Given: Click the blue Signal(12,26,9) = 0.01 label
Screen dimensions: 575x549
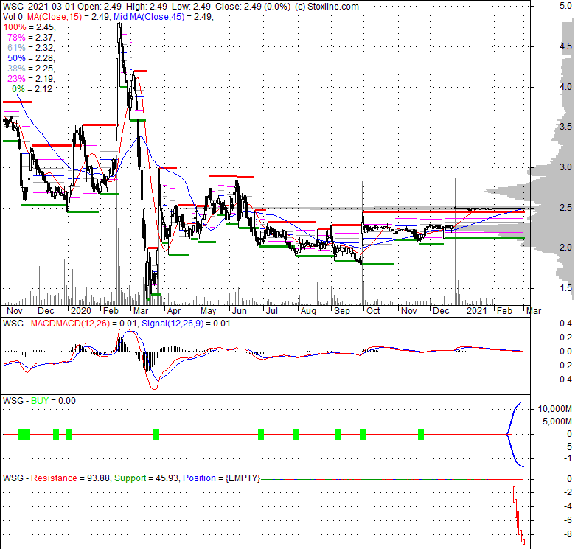Looking at the screenshot, I should pos(186,324).
